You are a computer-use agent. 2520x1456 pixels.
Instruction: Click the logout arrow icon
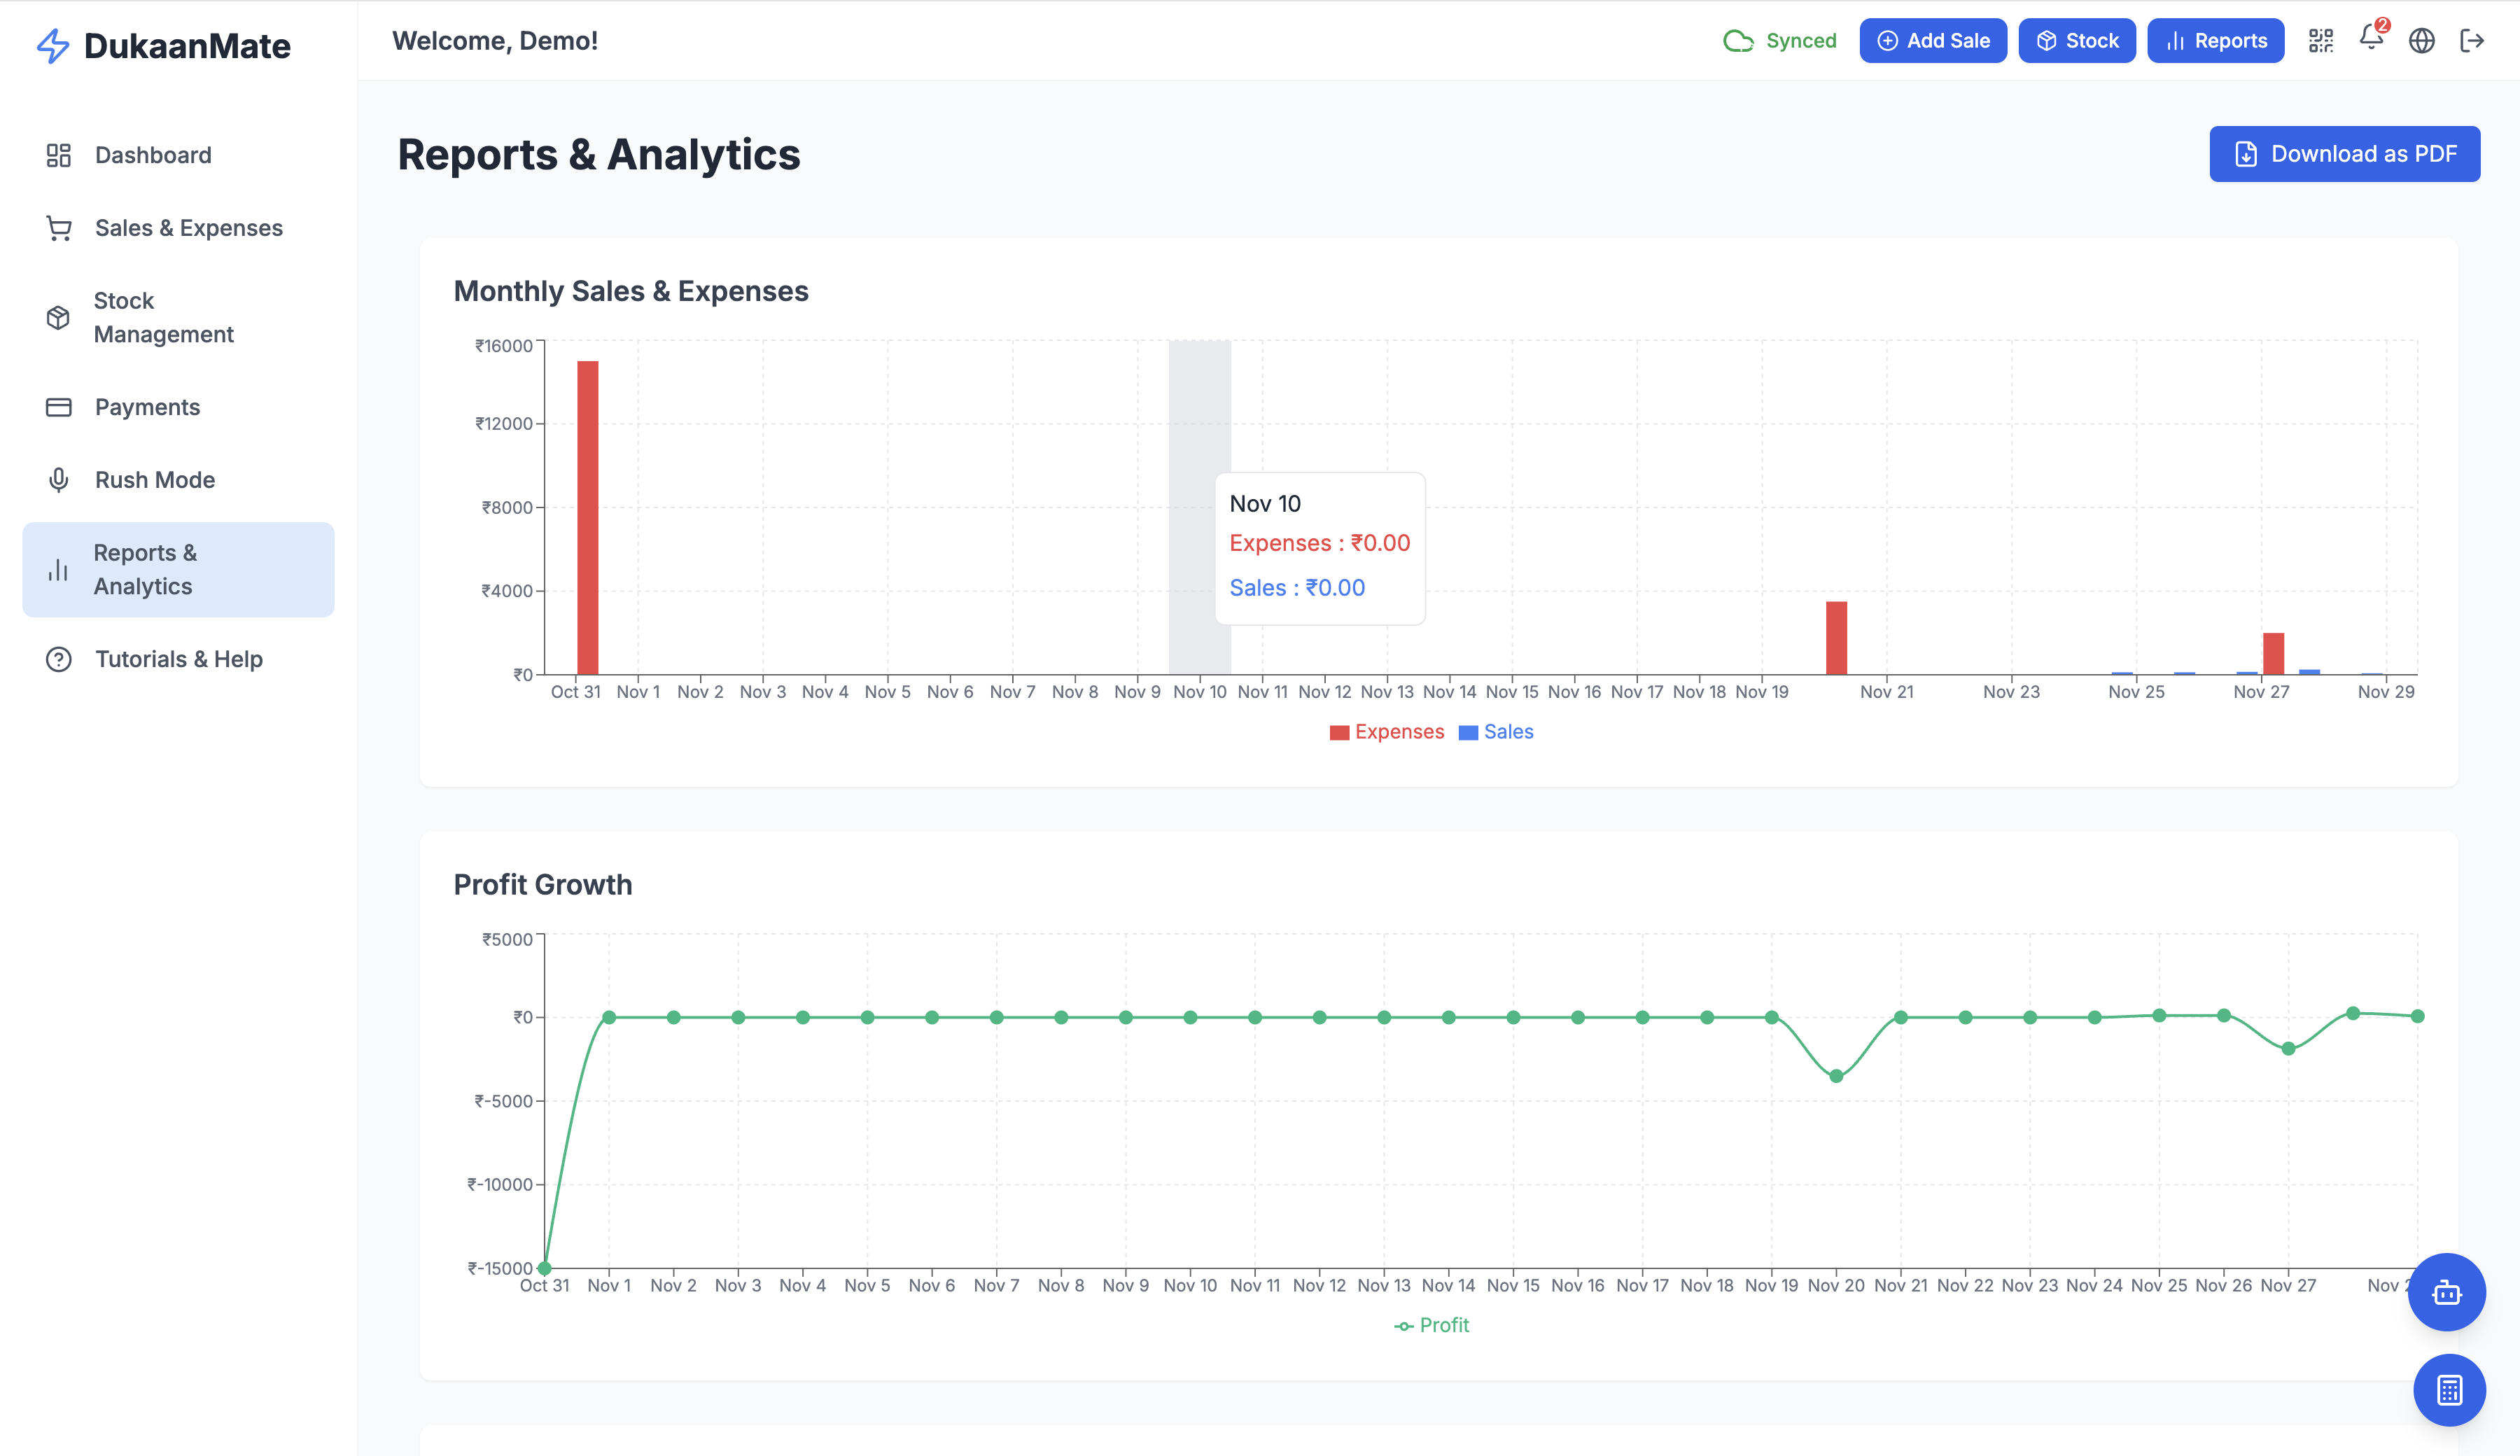[x=2471, y=41]
